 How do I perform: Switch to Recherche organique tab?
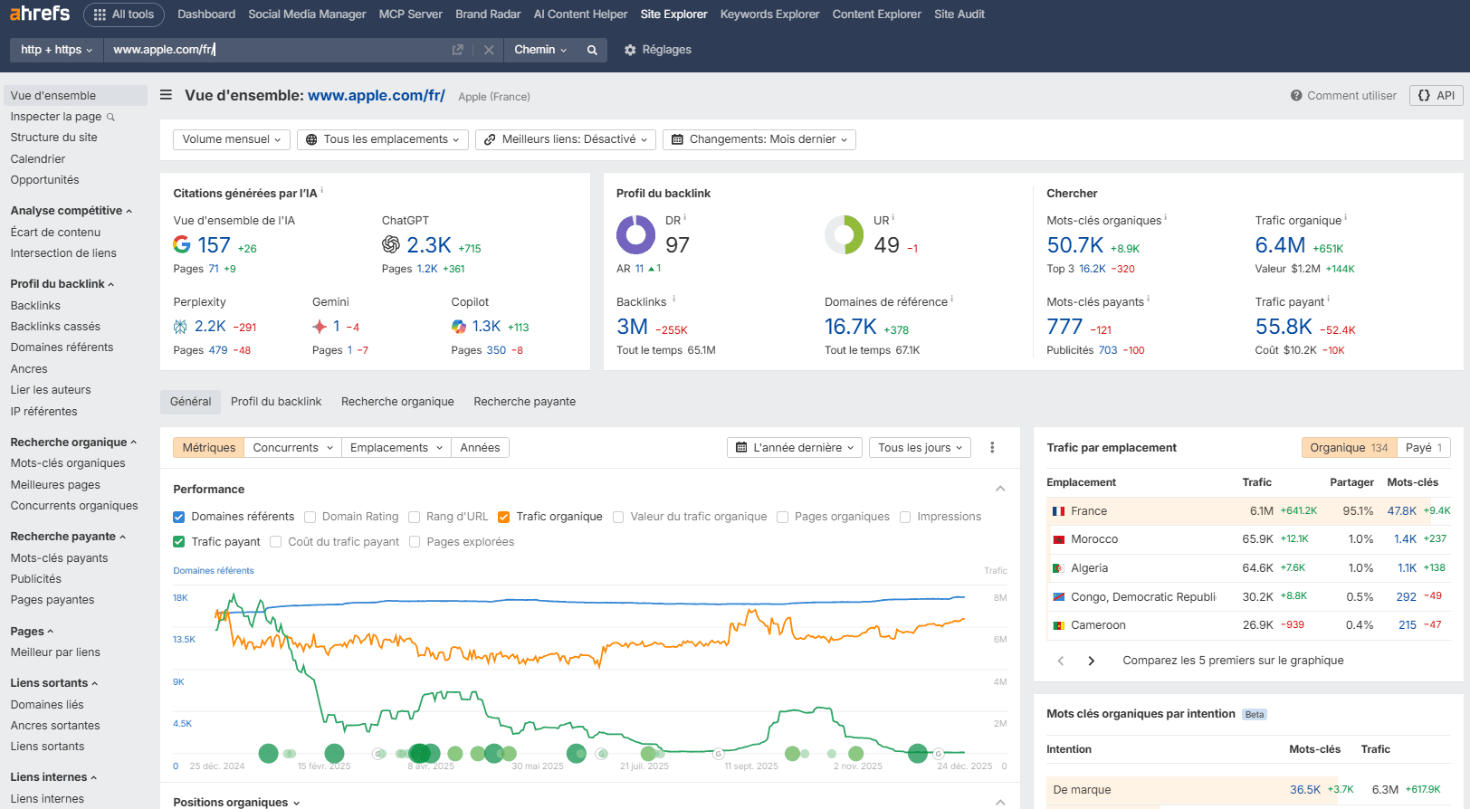point(397,402)
